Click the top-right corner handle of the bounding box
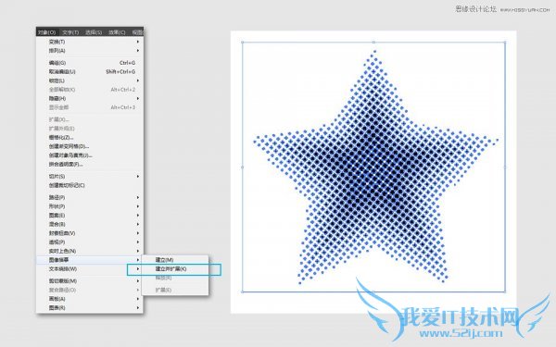Viewport: 556px width, 347px height. 505,43
